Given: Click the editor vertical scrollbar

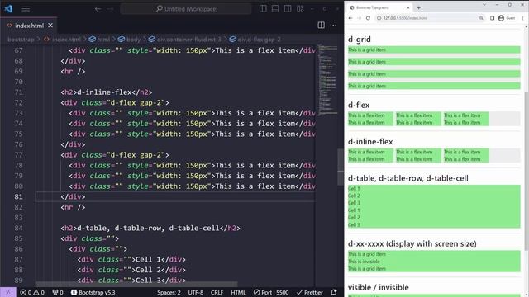Looking at the screenshot, I should tap(341, 167).
